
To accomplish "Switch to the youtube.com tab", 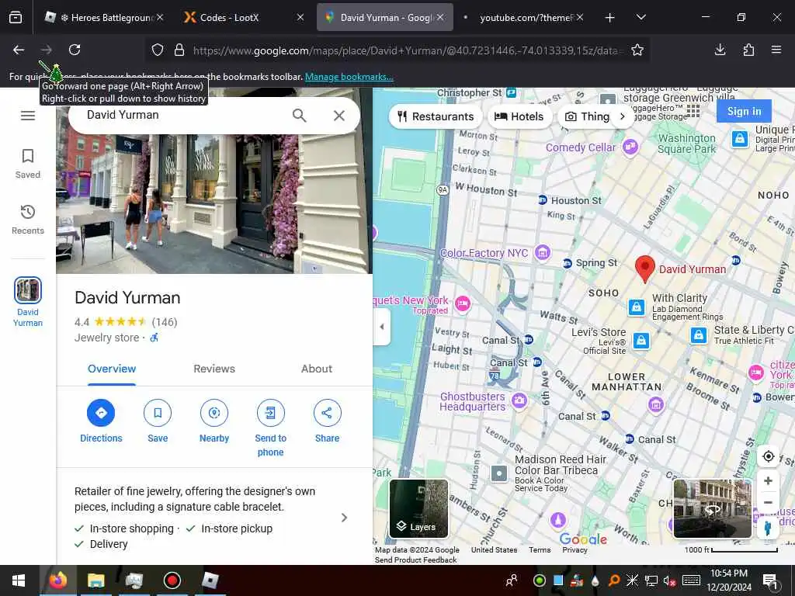I will pyautogui.click(x=522, y=17).
